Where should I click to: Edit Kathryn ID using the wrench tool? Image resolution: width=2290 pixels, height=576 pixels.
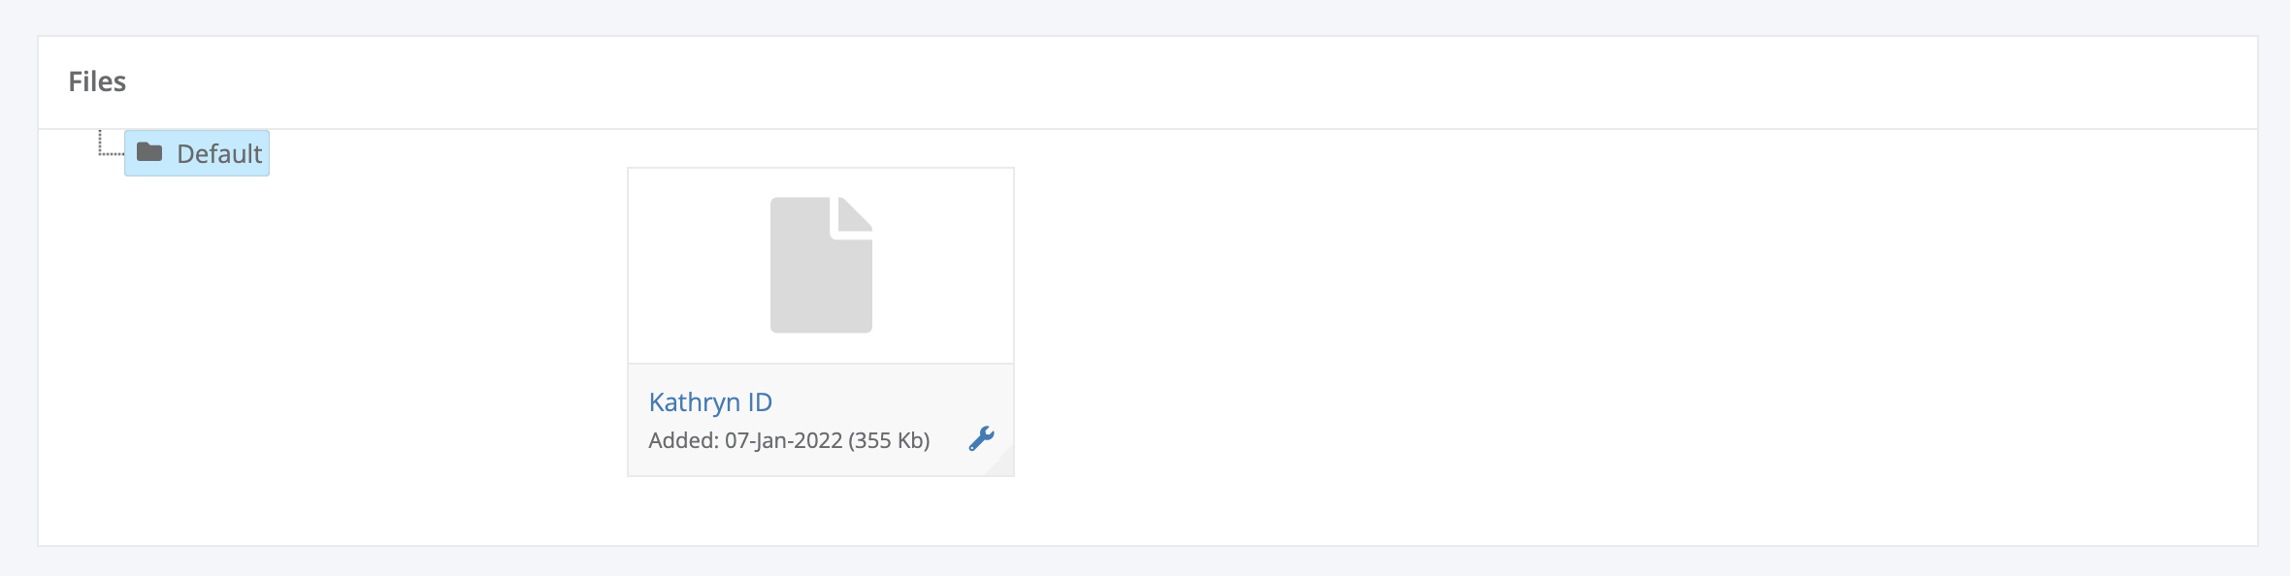click(x=981, y=439)
